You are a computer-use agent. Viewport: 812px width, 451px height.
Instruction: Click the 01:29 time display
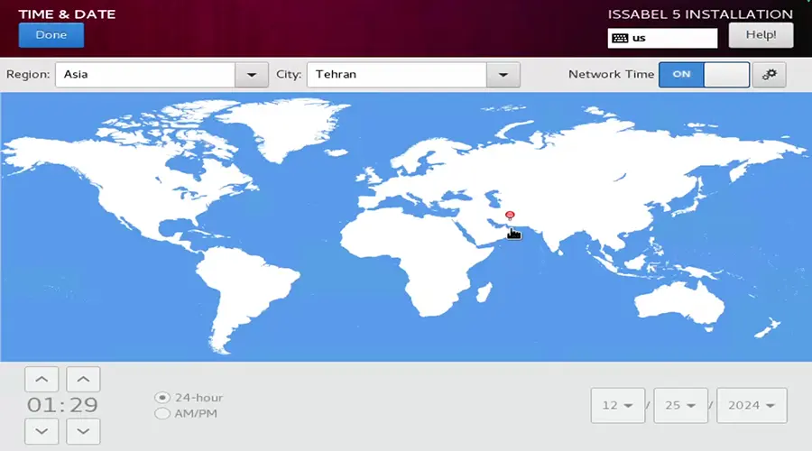pos(62,405)
